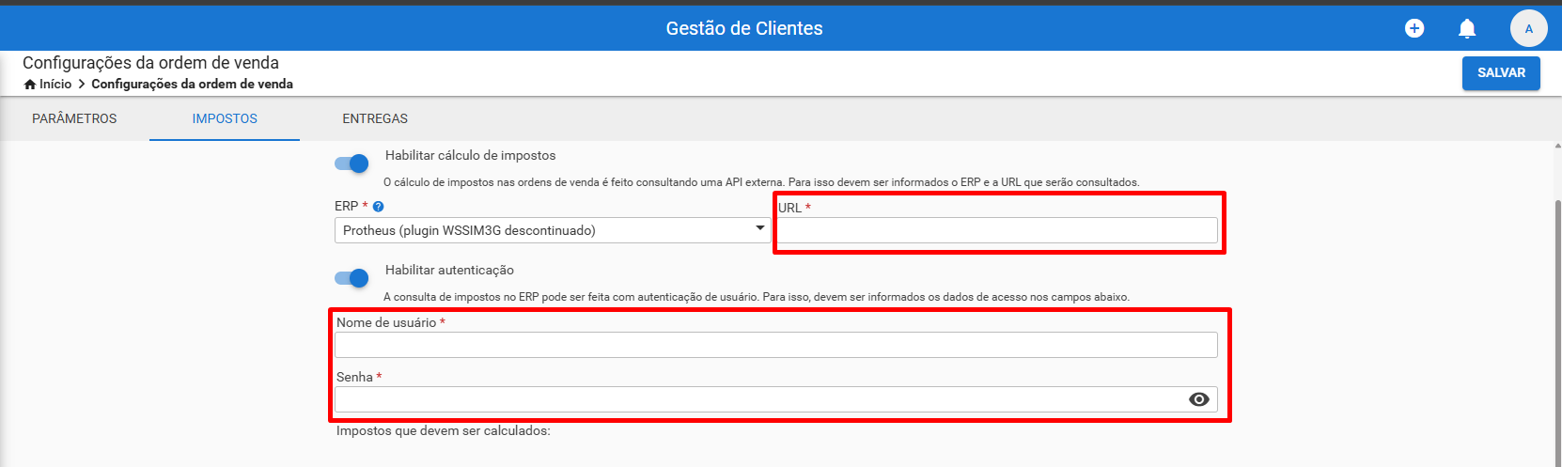Click the SALVAR button
This screenshot has width=1562, height=467.
coord(1501,73)
